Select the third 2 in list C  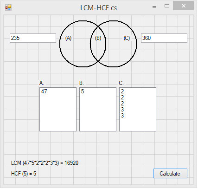pyautogui.click(x=138, y=104)
